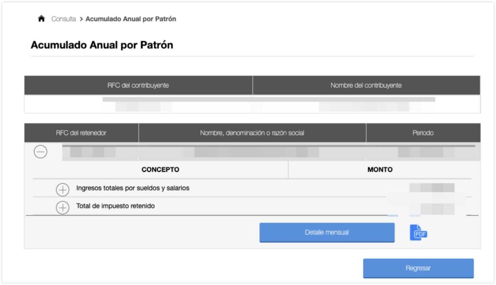Expand Ingresos totales por sueldos y salarios
The height and width of the screenshot is (285, 496).
click(62, 189)
